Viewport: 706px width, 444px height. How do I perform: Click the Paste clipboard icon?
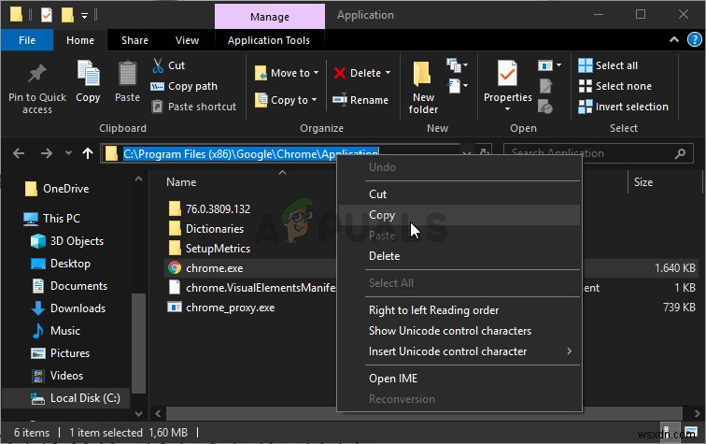[x=127, y=73]
